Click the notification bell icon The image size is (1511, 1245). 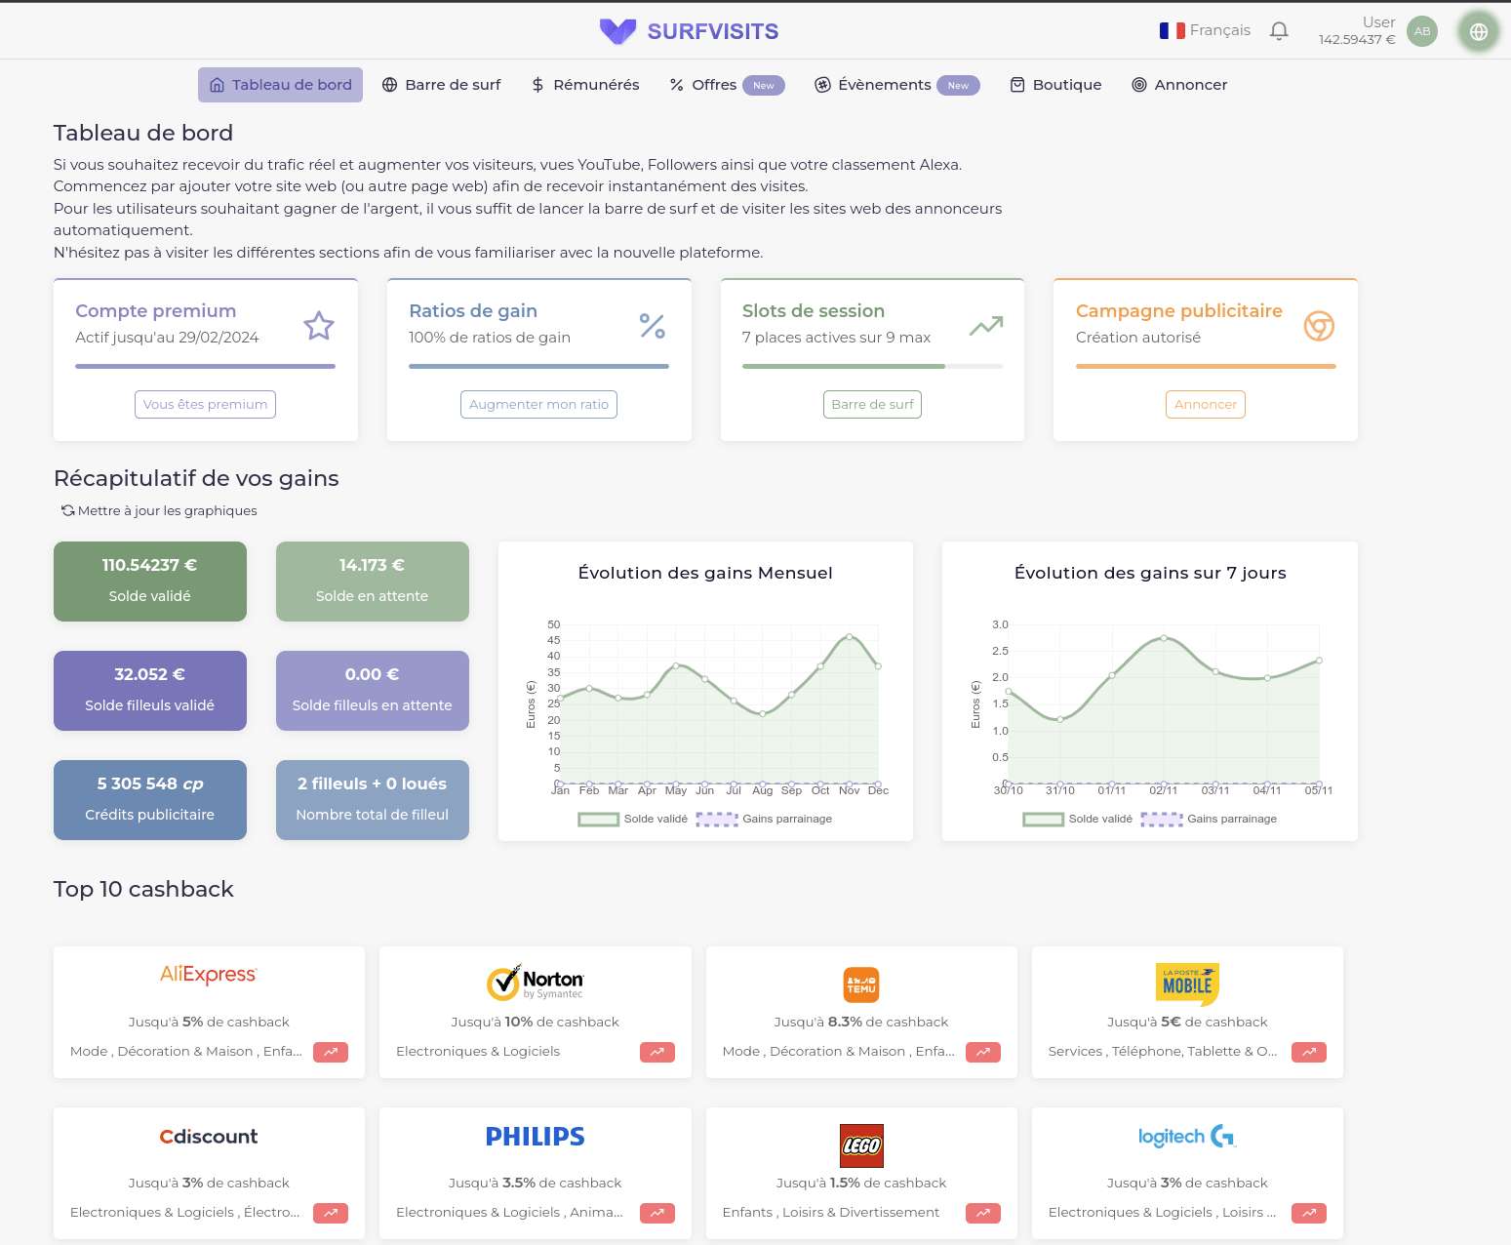[x=1279, y=31]
